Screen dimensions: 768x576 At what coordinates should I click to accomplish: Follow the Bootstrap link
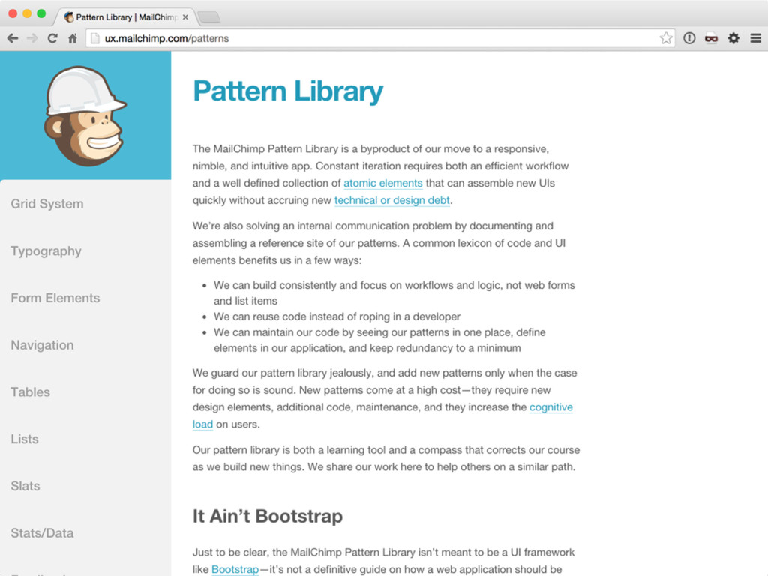pos(235,570)
